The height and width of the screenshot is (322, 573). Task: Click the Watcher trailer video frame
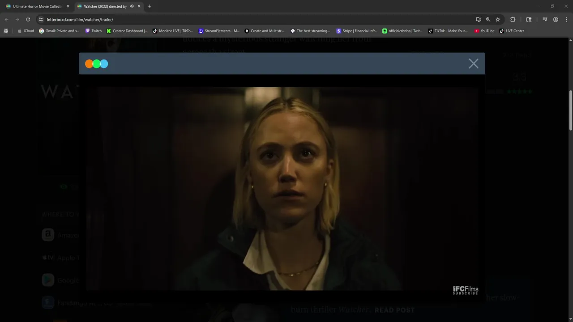[282, 188]
